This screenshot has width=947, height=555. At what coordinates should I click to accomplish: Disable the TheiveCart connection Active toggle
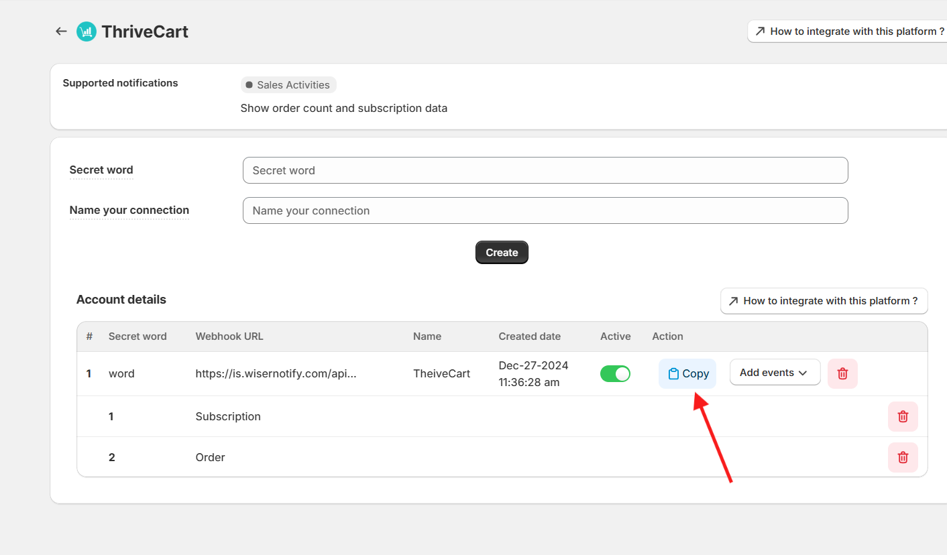pos(615,373)
